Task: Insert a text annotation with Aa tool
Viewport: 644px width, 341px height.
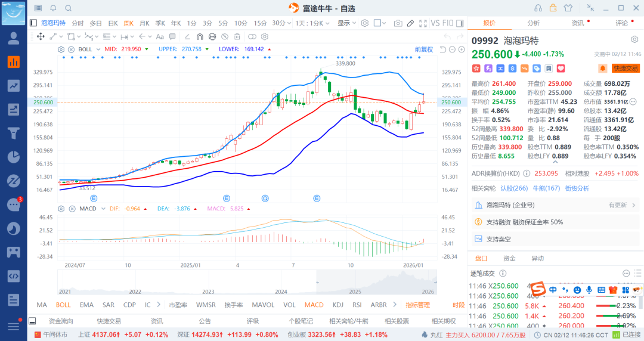Action: click(x=160, y=36)
